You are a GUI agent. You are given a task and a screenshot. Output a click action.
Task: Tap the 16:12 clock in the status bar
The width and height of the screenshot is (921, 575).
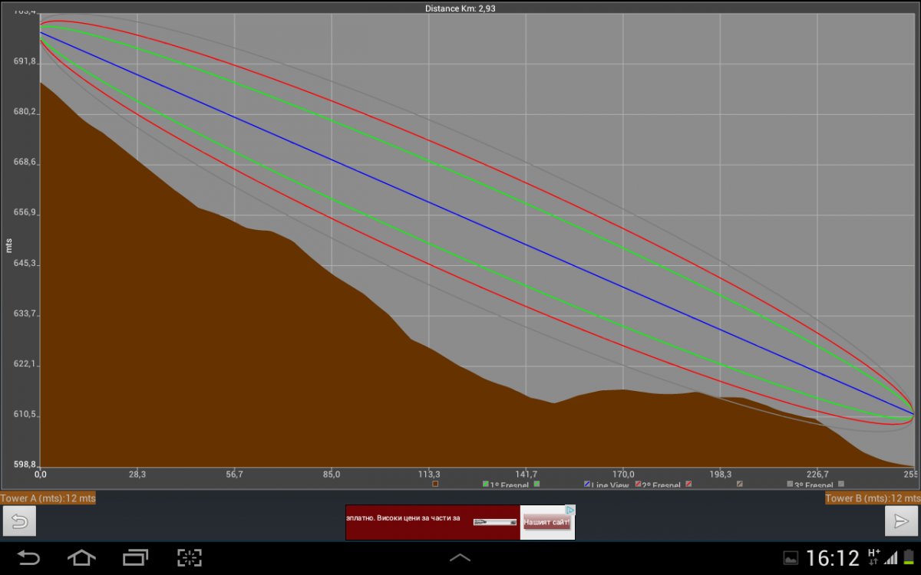pyautogui.click(x=833, y=557)
